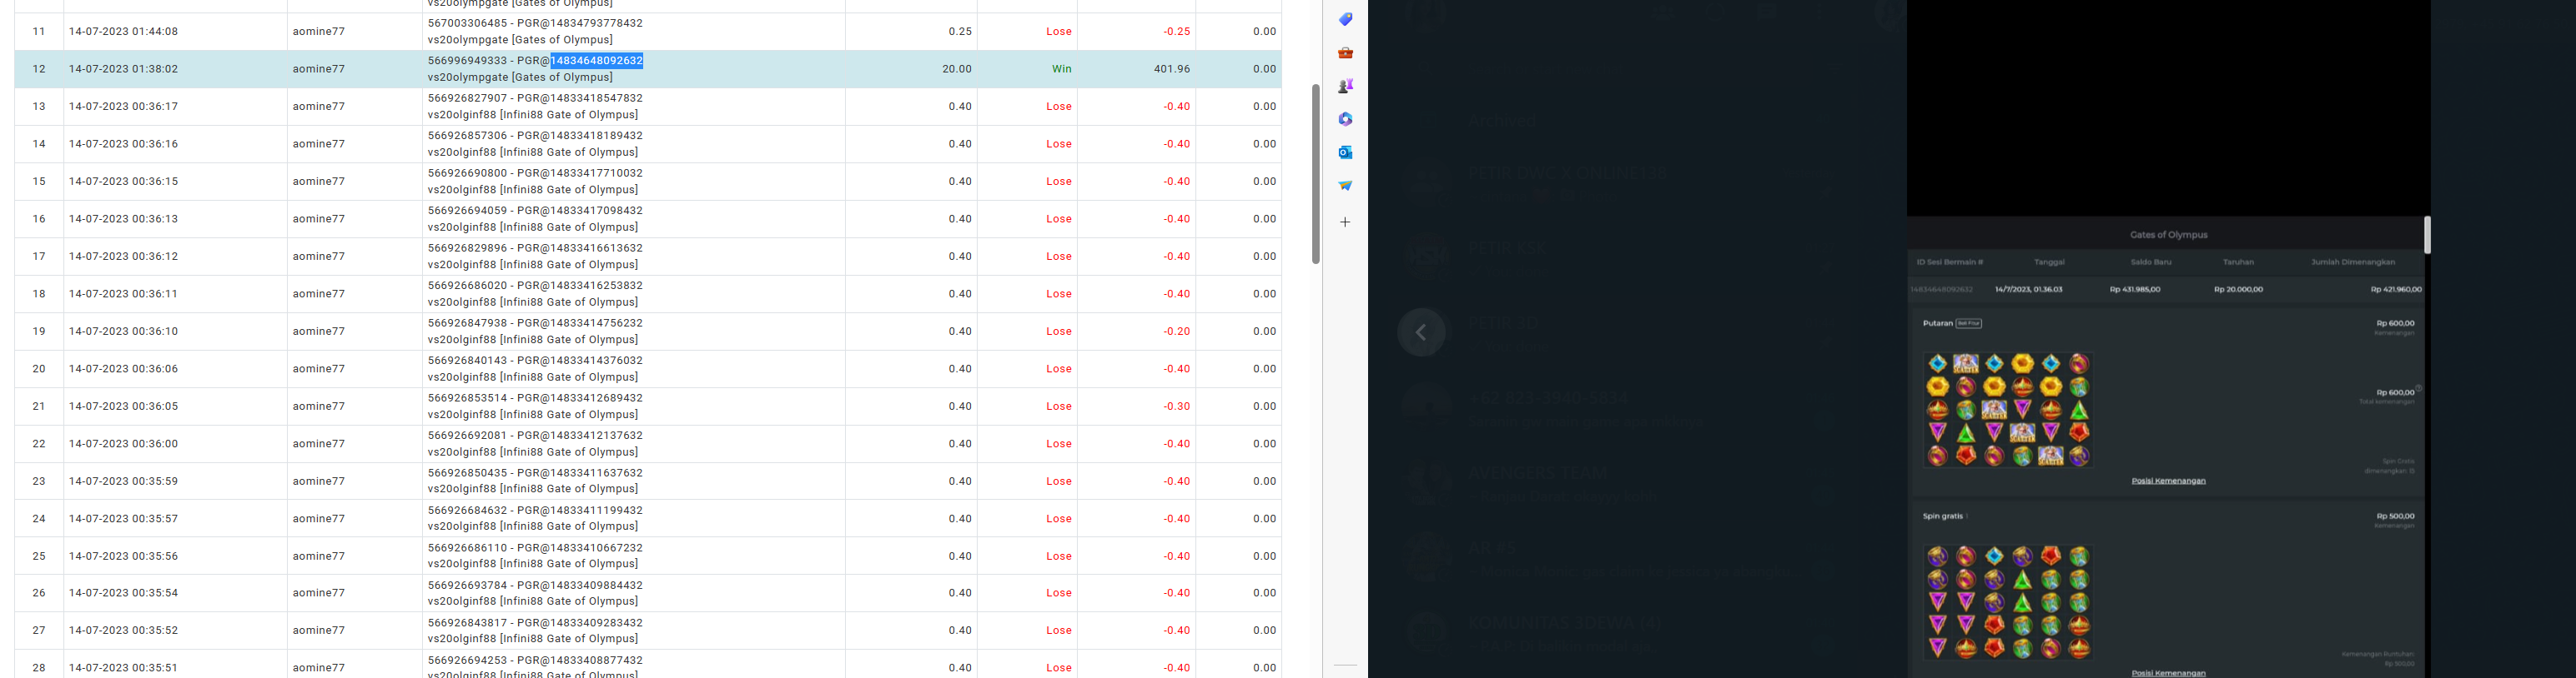Open the Outlook sidebar icon
Image resolution: width=2576 pixels, height=678 pixels.
coord(1345,152)
